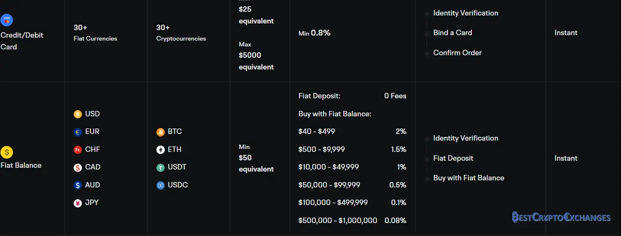This screenshot has height=236, width=621.
Task: Click the Visa/Mastercard card icon
Action: 7,20
